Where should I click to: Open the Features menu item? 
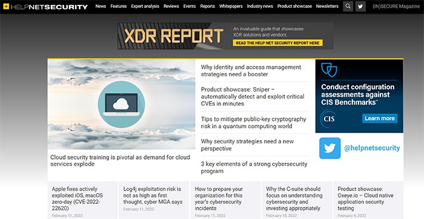coord(119,6)
